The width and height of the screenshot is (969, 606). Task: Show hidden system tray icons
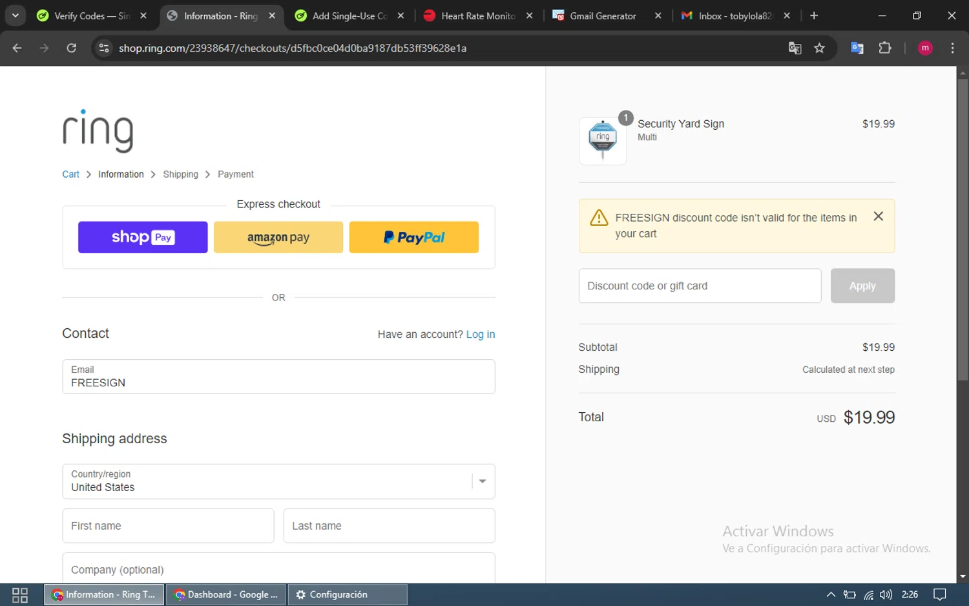[831, 594]
